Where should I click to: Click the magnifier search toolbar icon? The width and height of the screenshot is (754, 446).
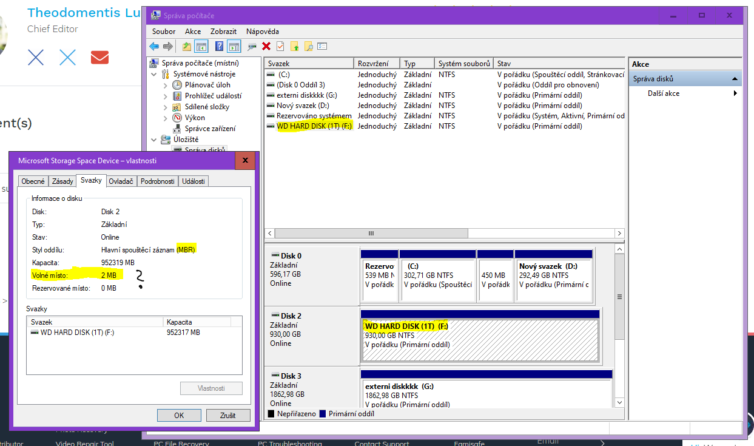[309, 47]
